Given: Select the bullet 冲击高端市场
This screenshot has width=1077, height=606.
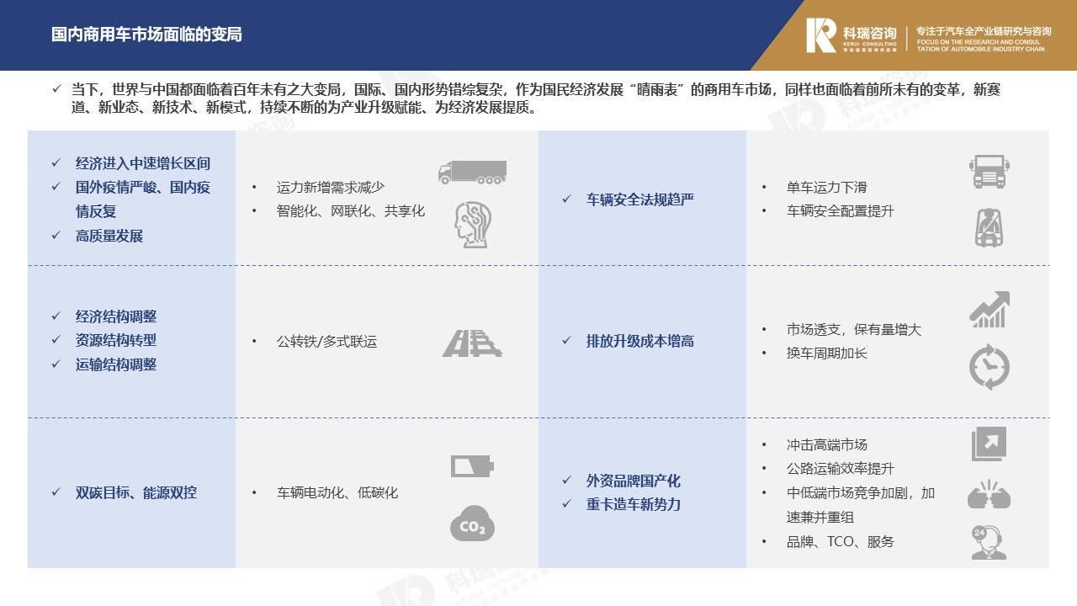Looking at the screenshot, I should click(827, 444).
